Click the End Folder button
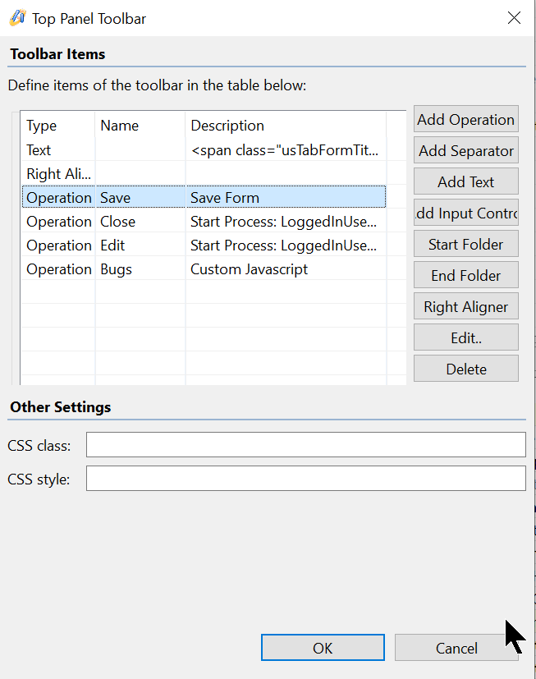 [x=466, y=275]
